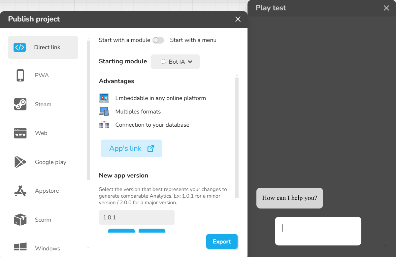This screenshot has height=257, width=396.
Task: Click the PWA phone icon
Action: (20, 75)
